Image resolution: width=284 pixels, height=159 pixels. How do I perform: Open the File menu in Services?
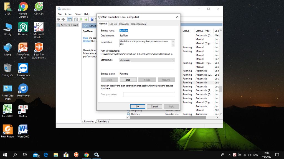pyautogui.click(x=60, y=14)
